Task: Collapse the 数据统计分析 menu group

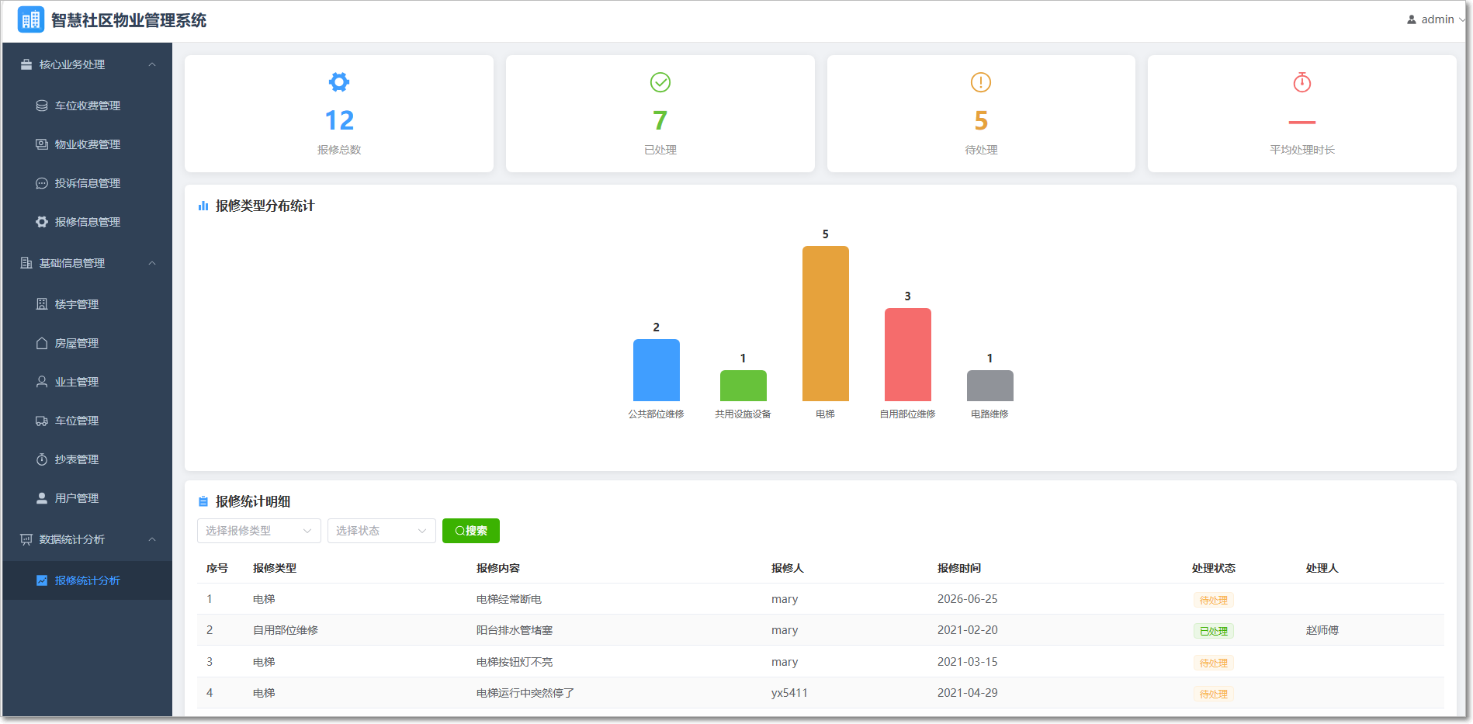Action: pos(153,539)
